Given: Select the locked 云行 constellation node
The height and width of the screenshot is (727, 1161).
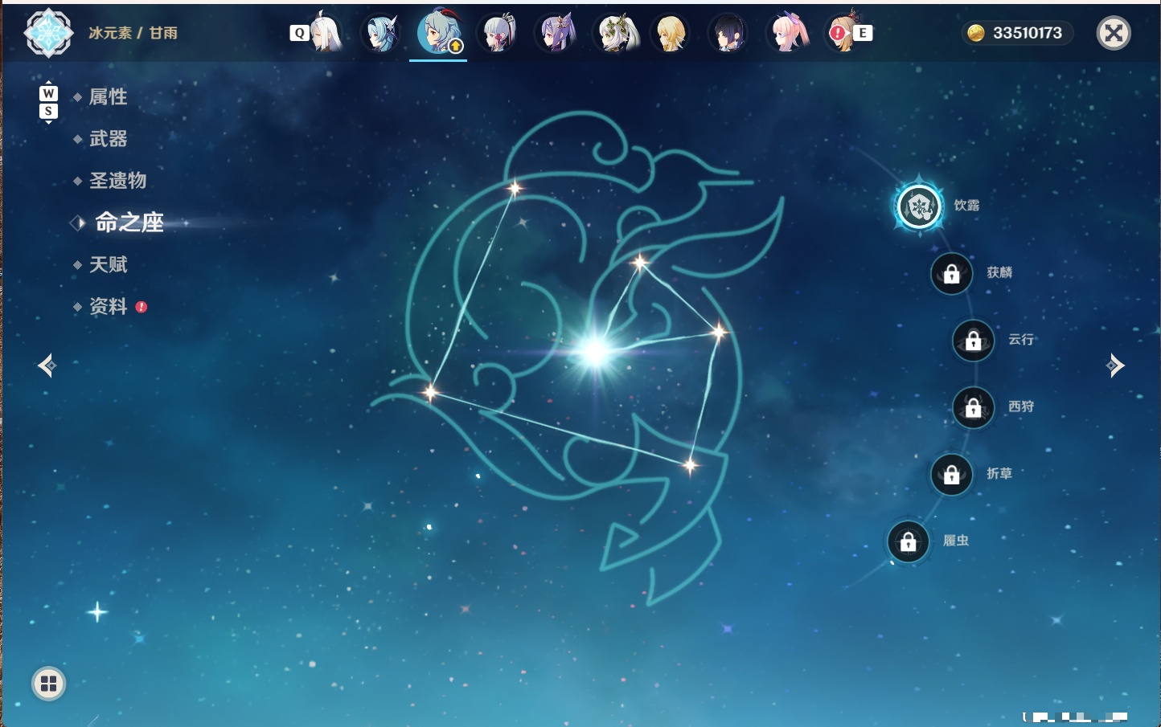Looking at the screenshot, I should [x=974, y=341].
